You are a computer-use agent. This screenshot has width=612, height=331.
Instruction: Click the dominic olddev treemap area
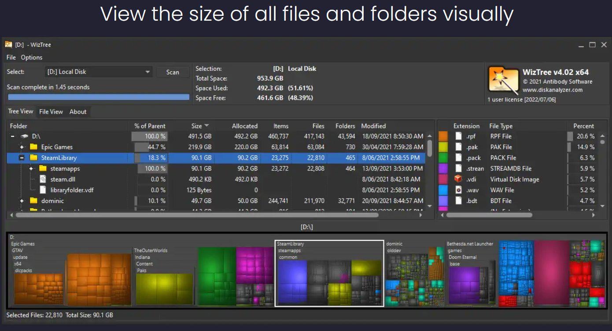click(x=415, y=277)
